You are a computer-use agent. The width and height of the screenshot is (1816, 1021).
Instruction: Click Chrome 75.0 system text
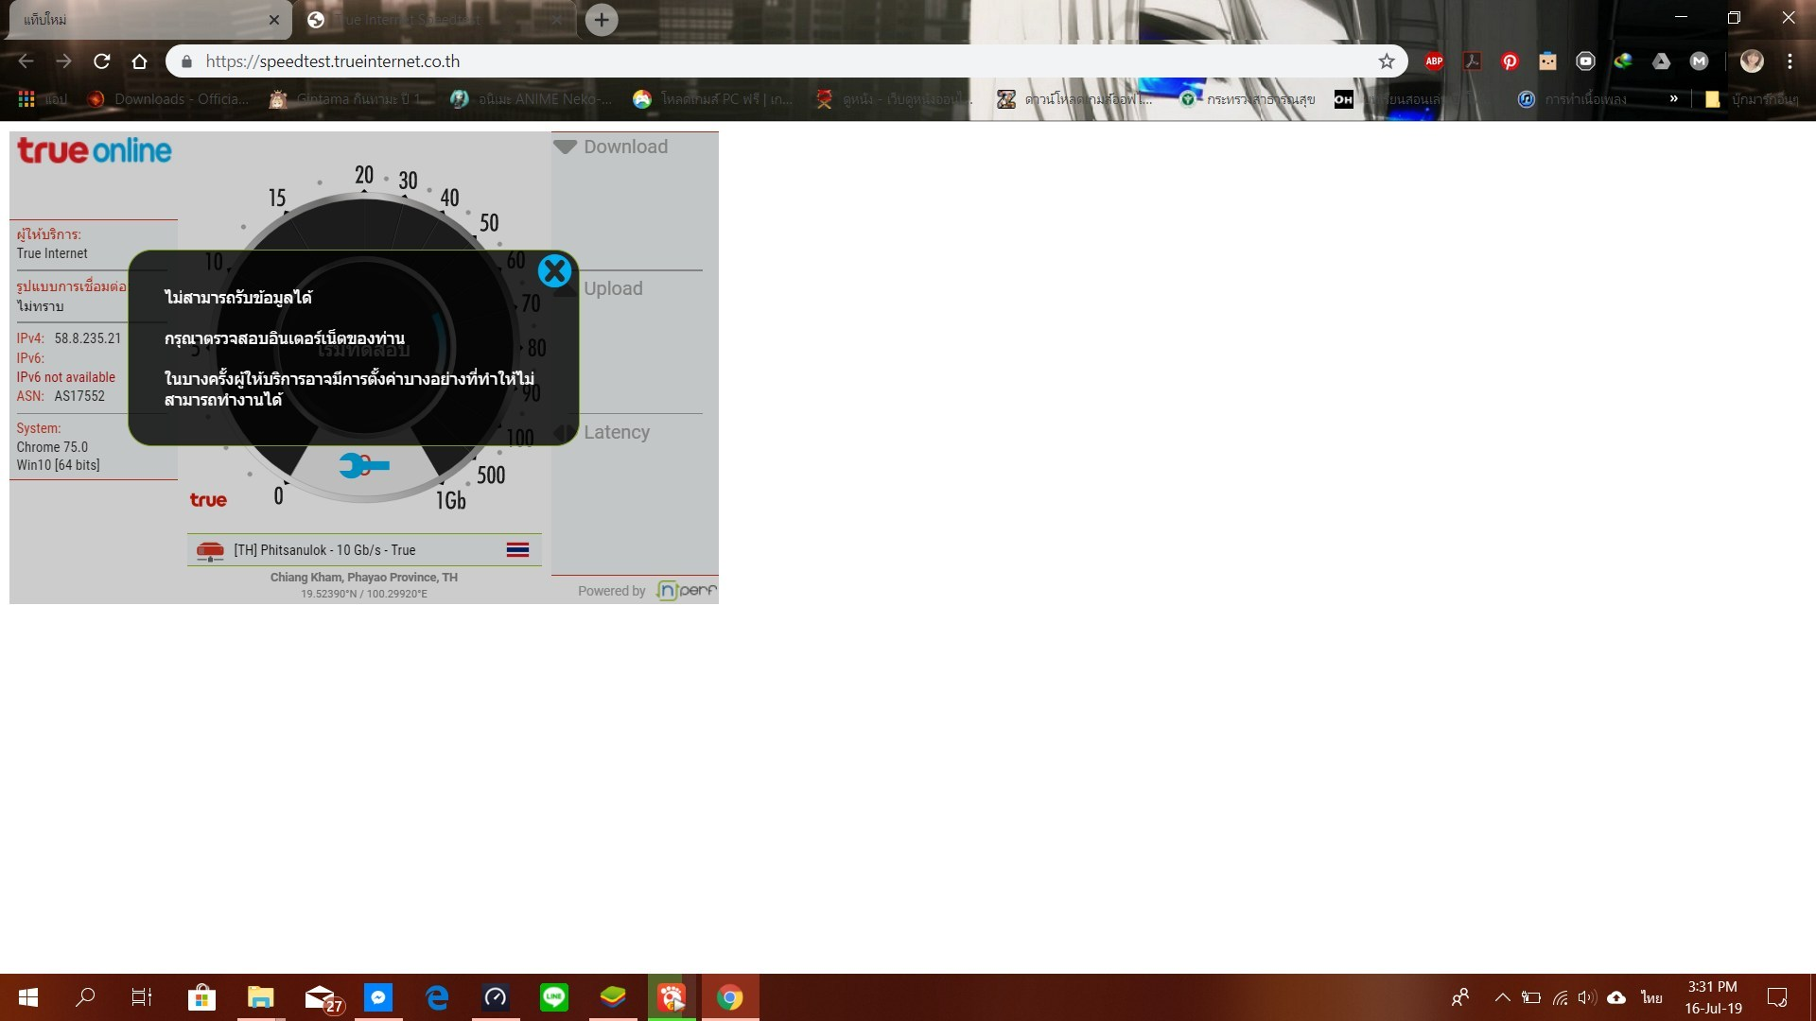[x=52, y=447]
